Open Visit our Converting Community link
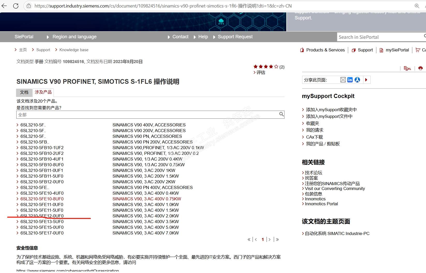Screen dimensions: 426x273 click(335, 189)
